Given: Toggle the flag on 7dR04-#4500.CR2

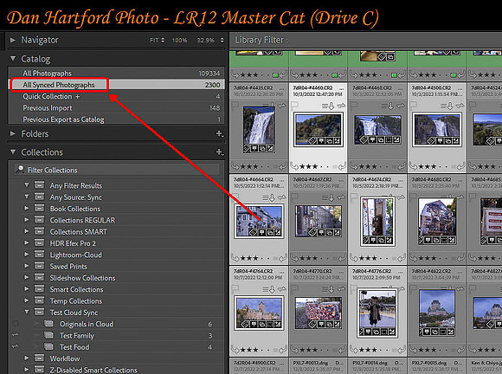Looking at the screenshot, I should [x=413, y=106].
